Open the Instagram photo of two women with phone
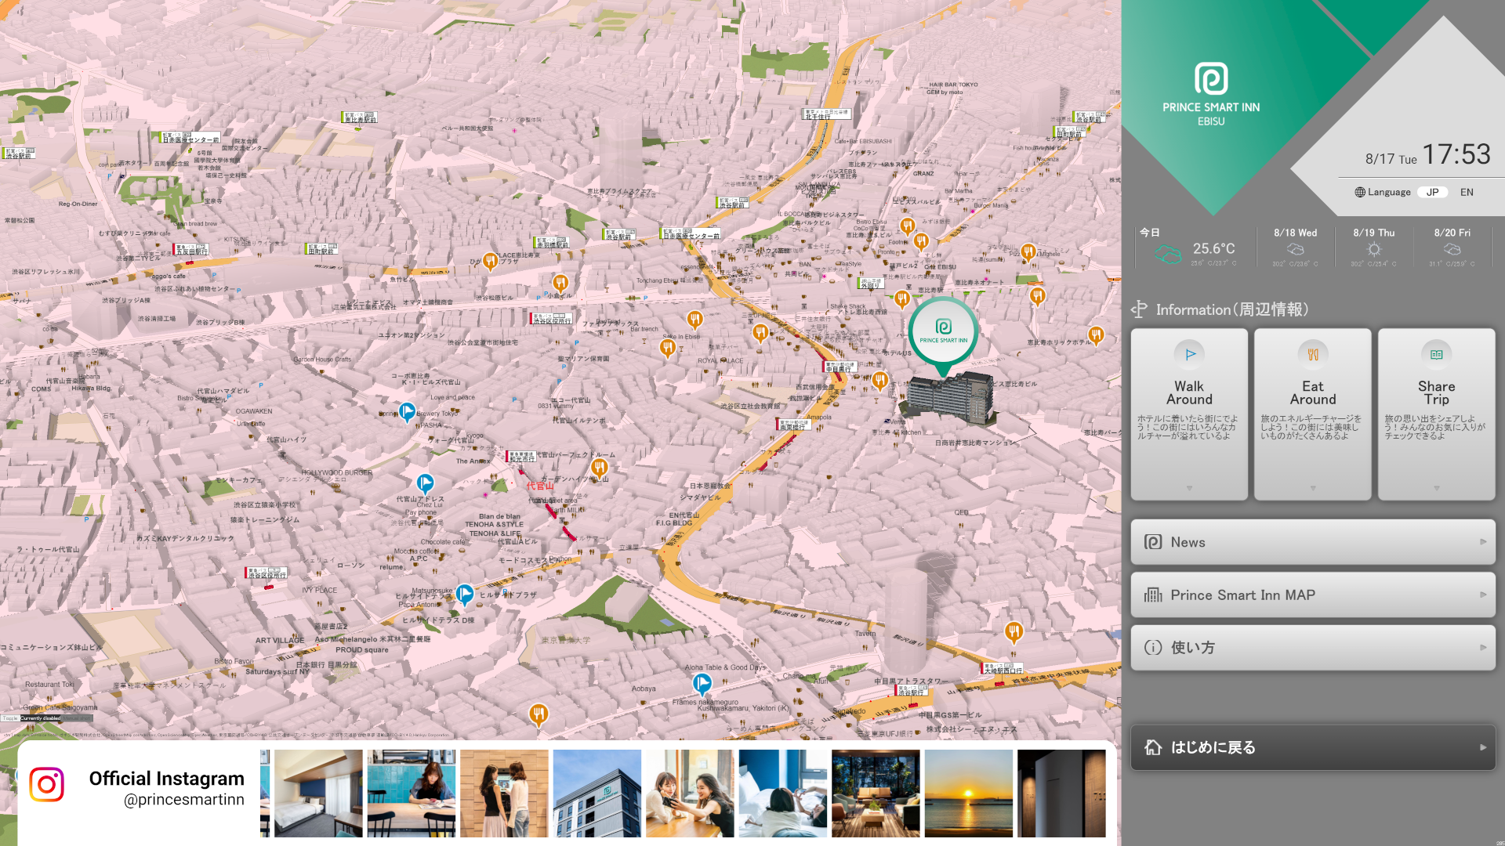Image resolution: width=1505 pixels, height=846 pixels. tap(690, 794)
